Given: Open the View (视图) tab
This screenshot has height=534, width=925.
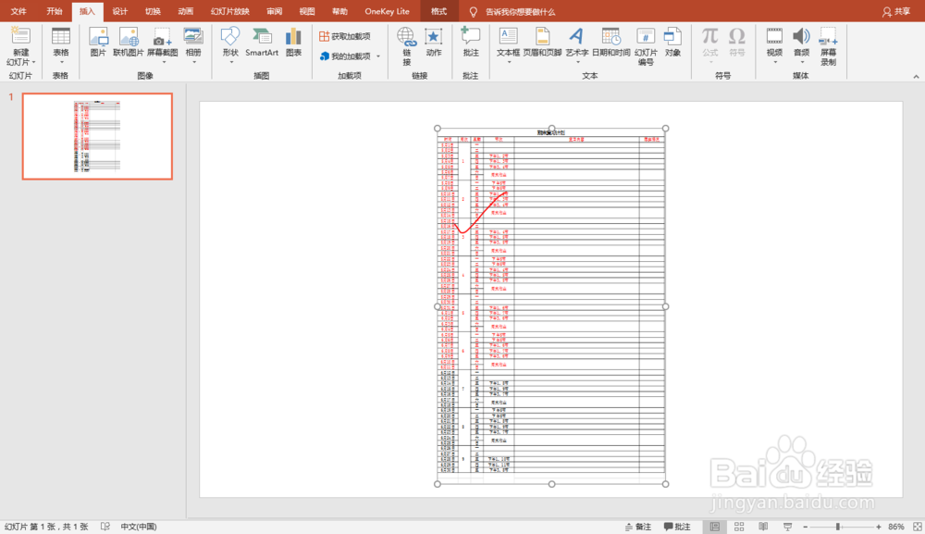Looking at the screenshot, I should pos(307,11).
